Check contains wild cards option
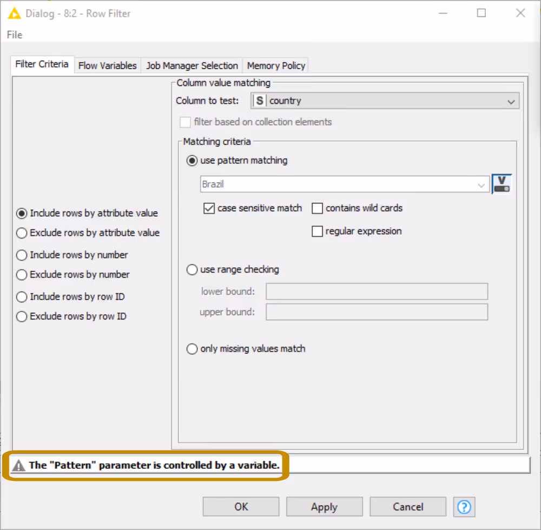The image size is (541, 530). click(317, 208)
